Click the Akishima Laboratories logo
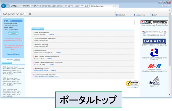 [154, 52]
